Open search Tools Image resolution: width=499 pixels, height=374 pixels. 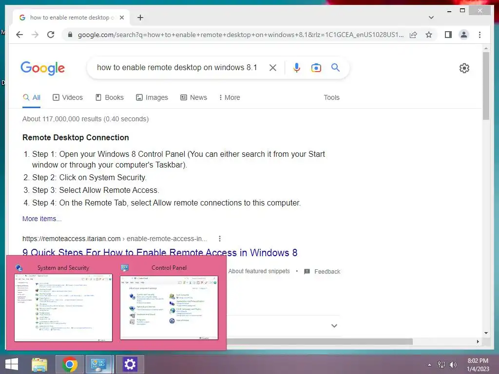[x=331, y=97]
